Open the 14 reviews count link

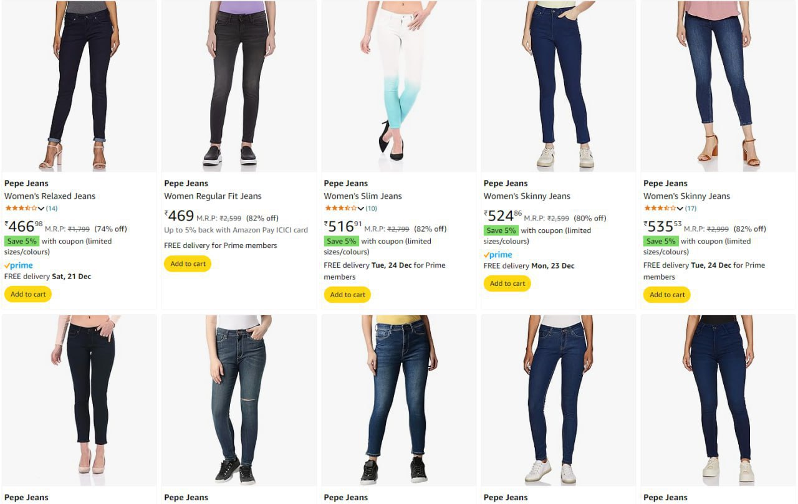coord(52,208)
